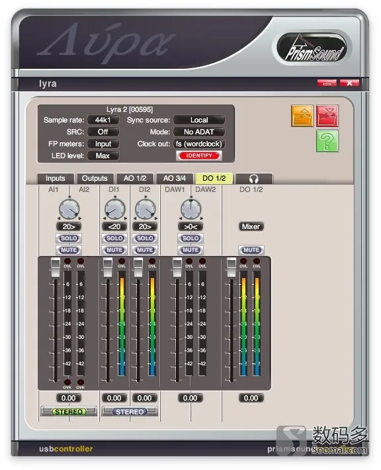Click the DAW1/DAW2 pan knob
The image size is (381, 470).
(x=190, y=209)
